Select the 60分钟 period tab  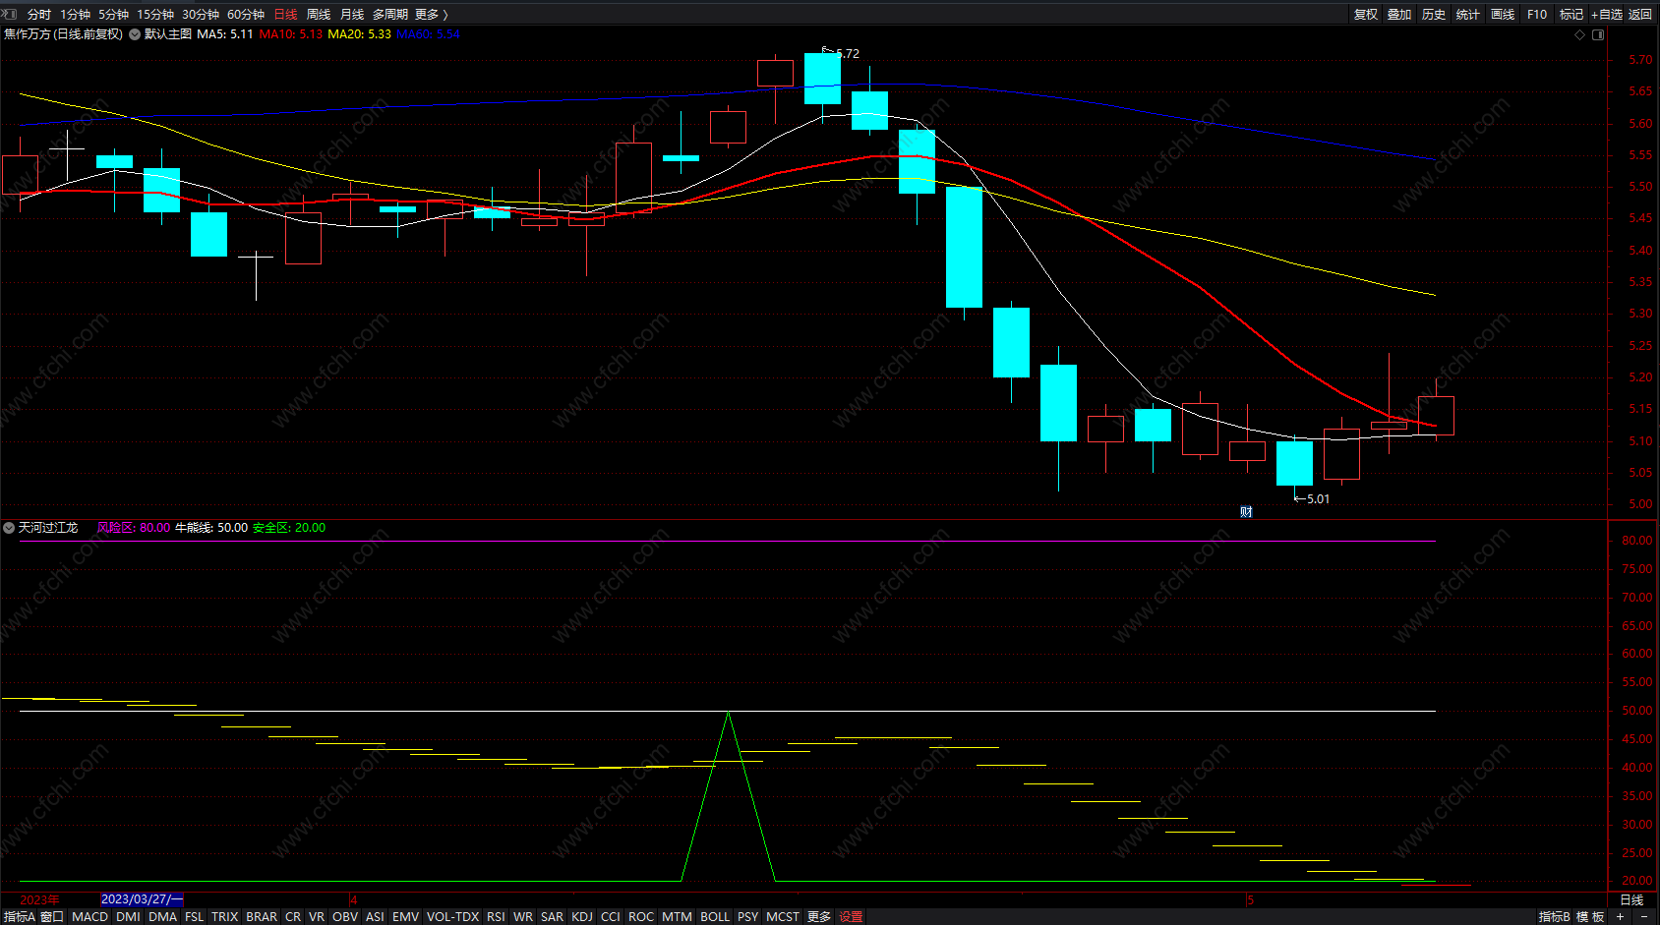pos(246,14)
